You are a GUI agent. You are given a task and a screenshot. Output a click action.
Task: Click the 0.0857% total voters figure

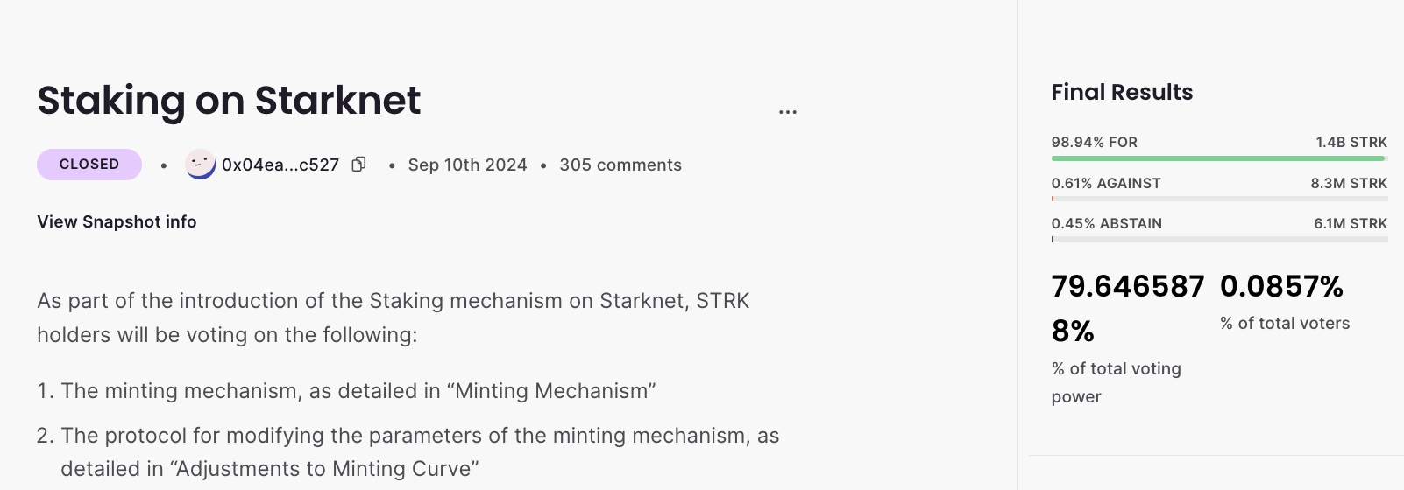pyautogui.click(x=1281, y=286)
